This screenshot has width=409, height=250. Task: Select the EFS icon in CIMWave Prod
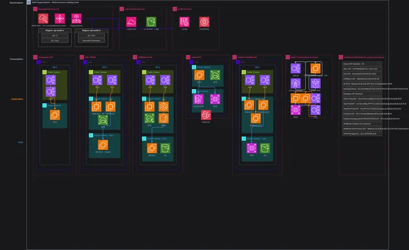[x=149, y=119]
